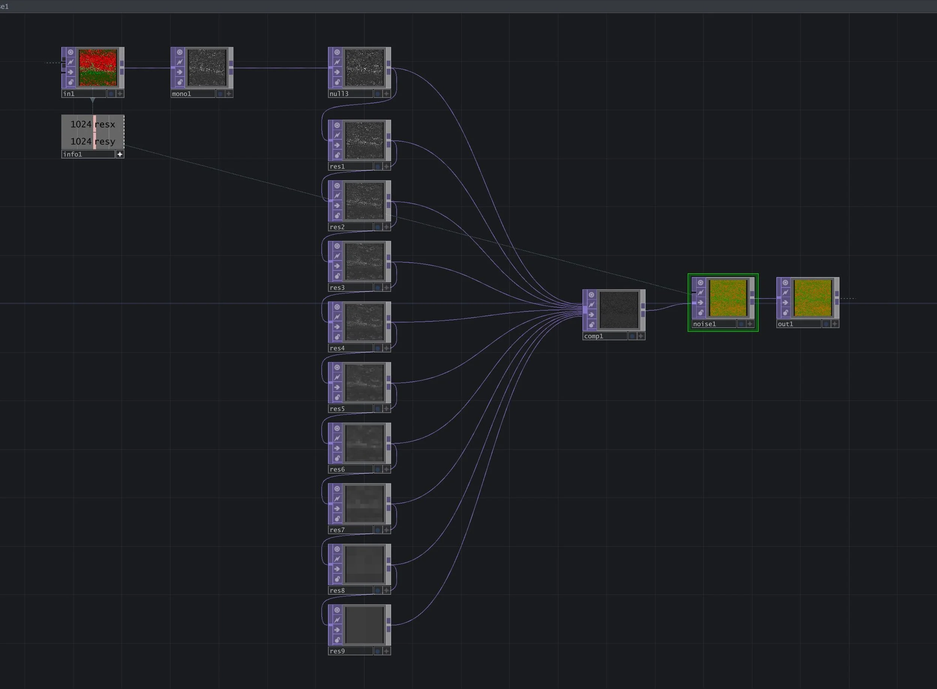Click the star viewer-active icon on info1
Screen dimensions: 937x689
[120, 154]
